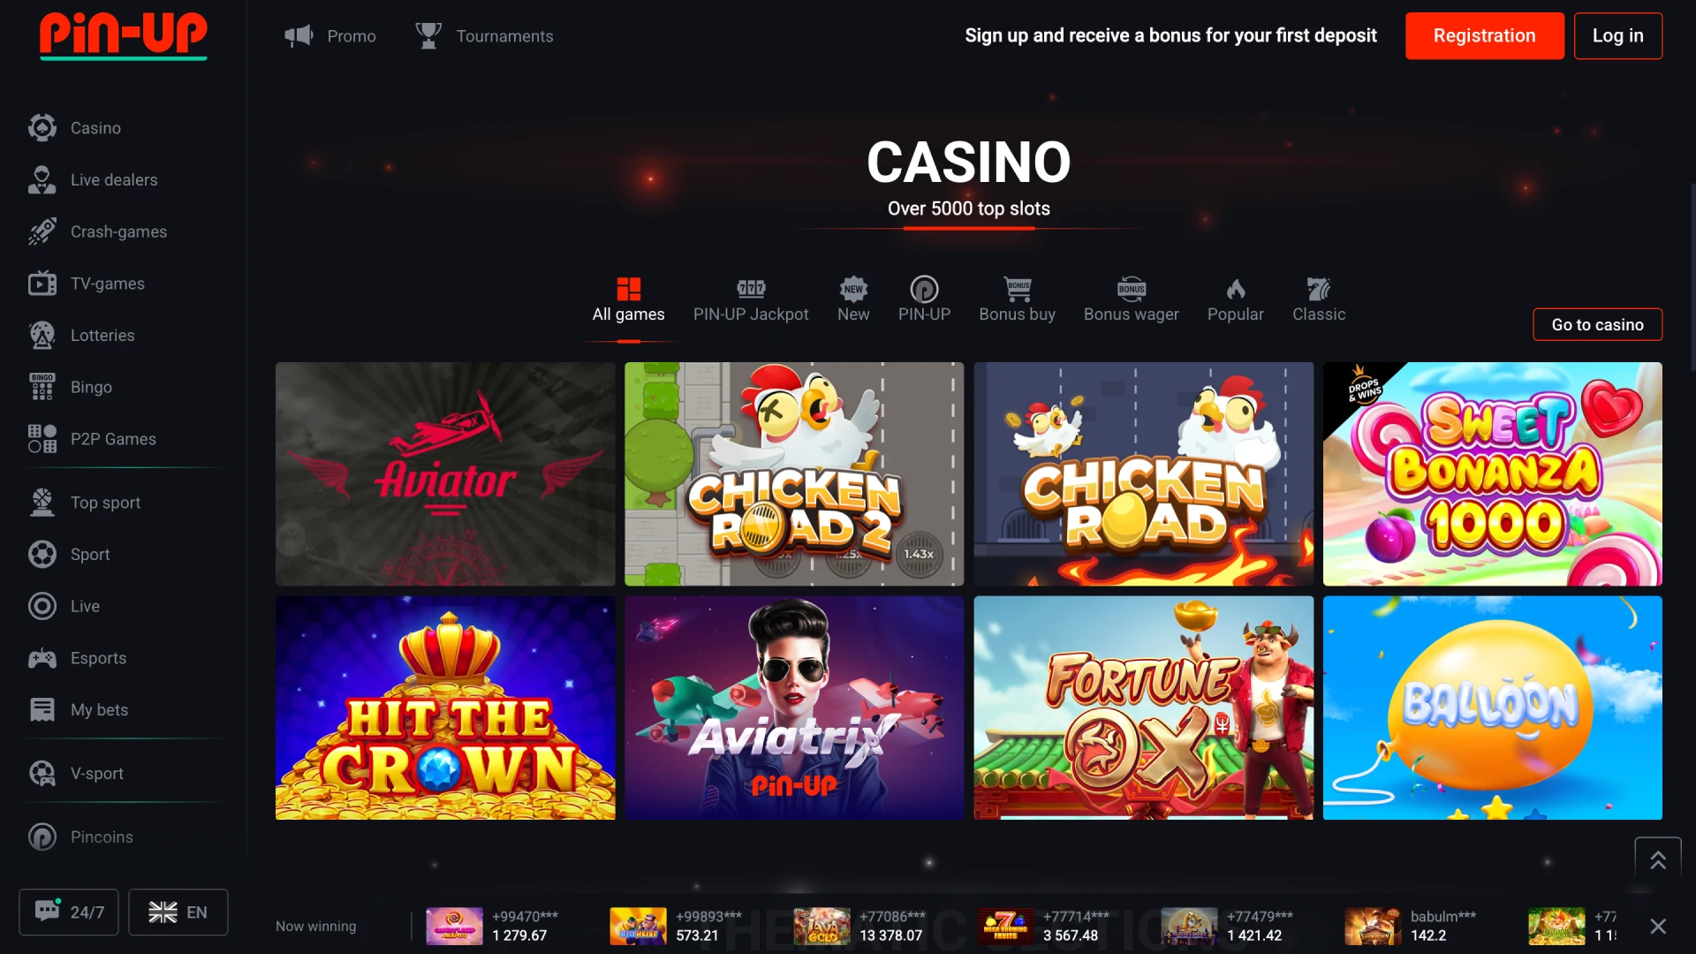Click the Log in button
Viewport: 1696px width, 954px height.
click(1617, 35)
